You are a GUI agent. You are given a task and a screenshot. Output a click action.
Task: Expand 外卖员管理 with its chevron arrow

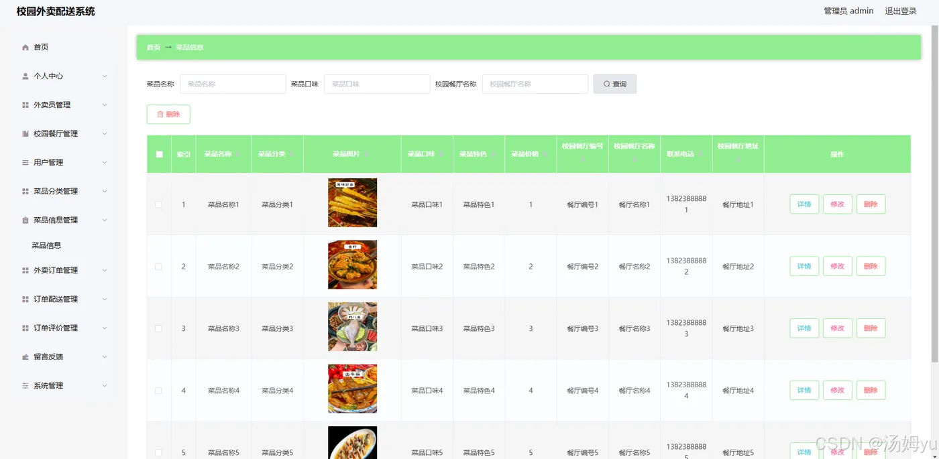coord(105,105)
